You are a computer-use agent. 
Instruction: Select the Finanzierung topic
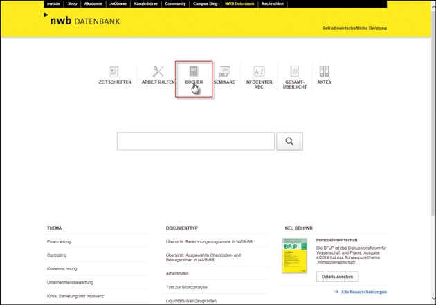coord(59,242)
